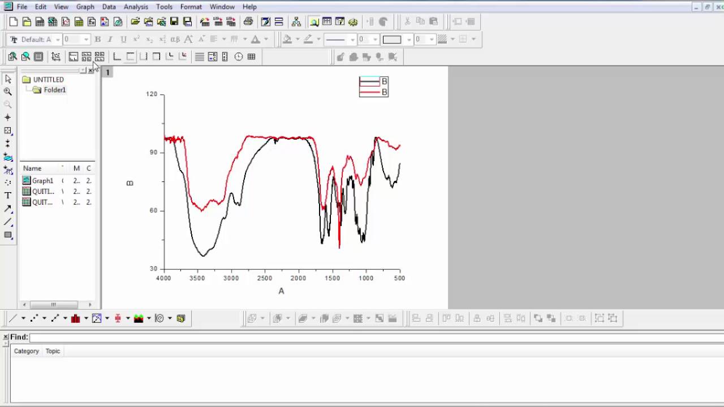
Task: Open the Graph menu
Action: pyautogui.click(x=85, y=7)
